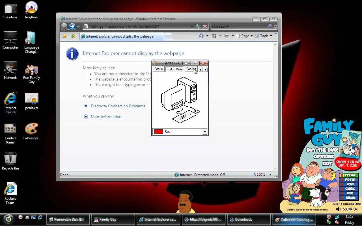Open the Page menu dropdown
This screenshot has height=226, width=362.
pos(244,36)
